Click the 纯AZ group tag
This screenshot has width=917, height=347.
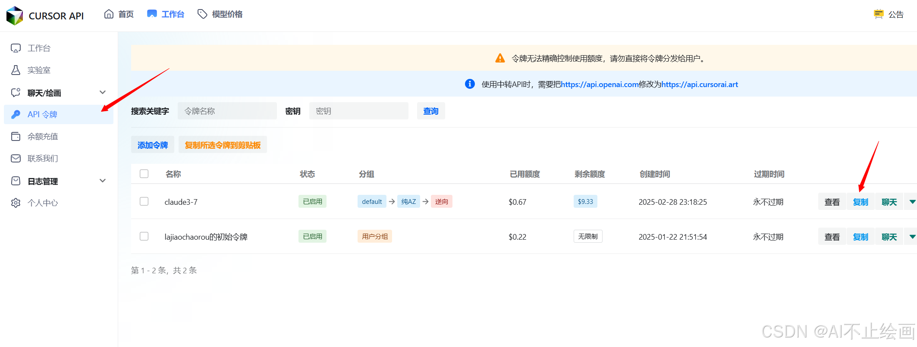[x=408, y=201]
